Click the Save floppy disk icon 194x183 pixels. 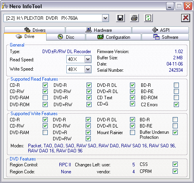(120, 18)
